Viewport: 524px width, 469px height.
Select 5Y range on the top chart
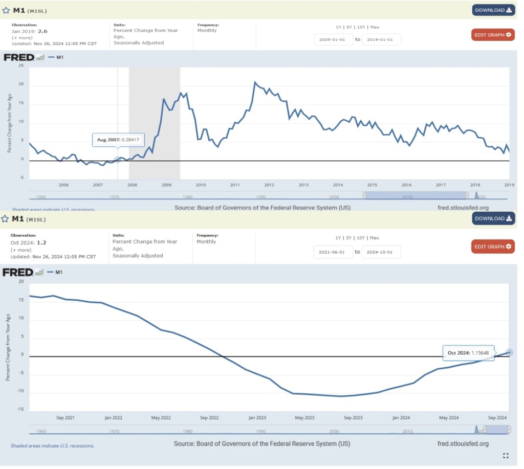point(349,27)
